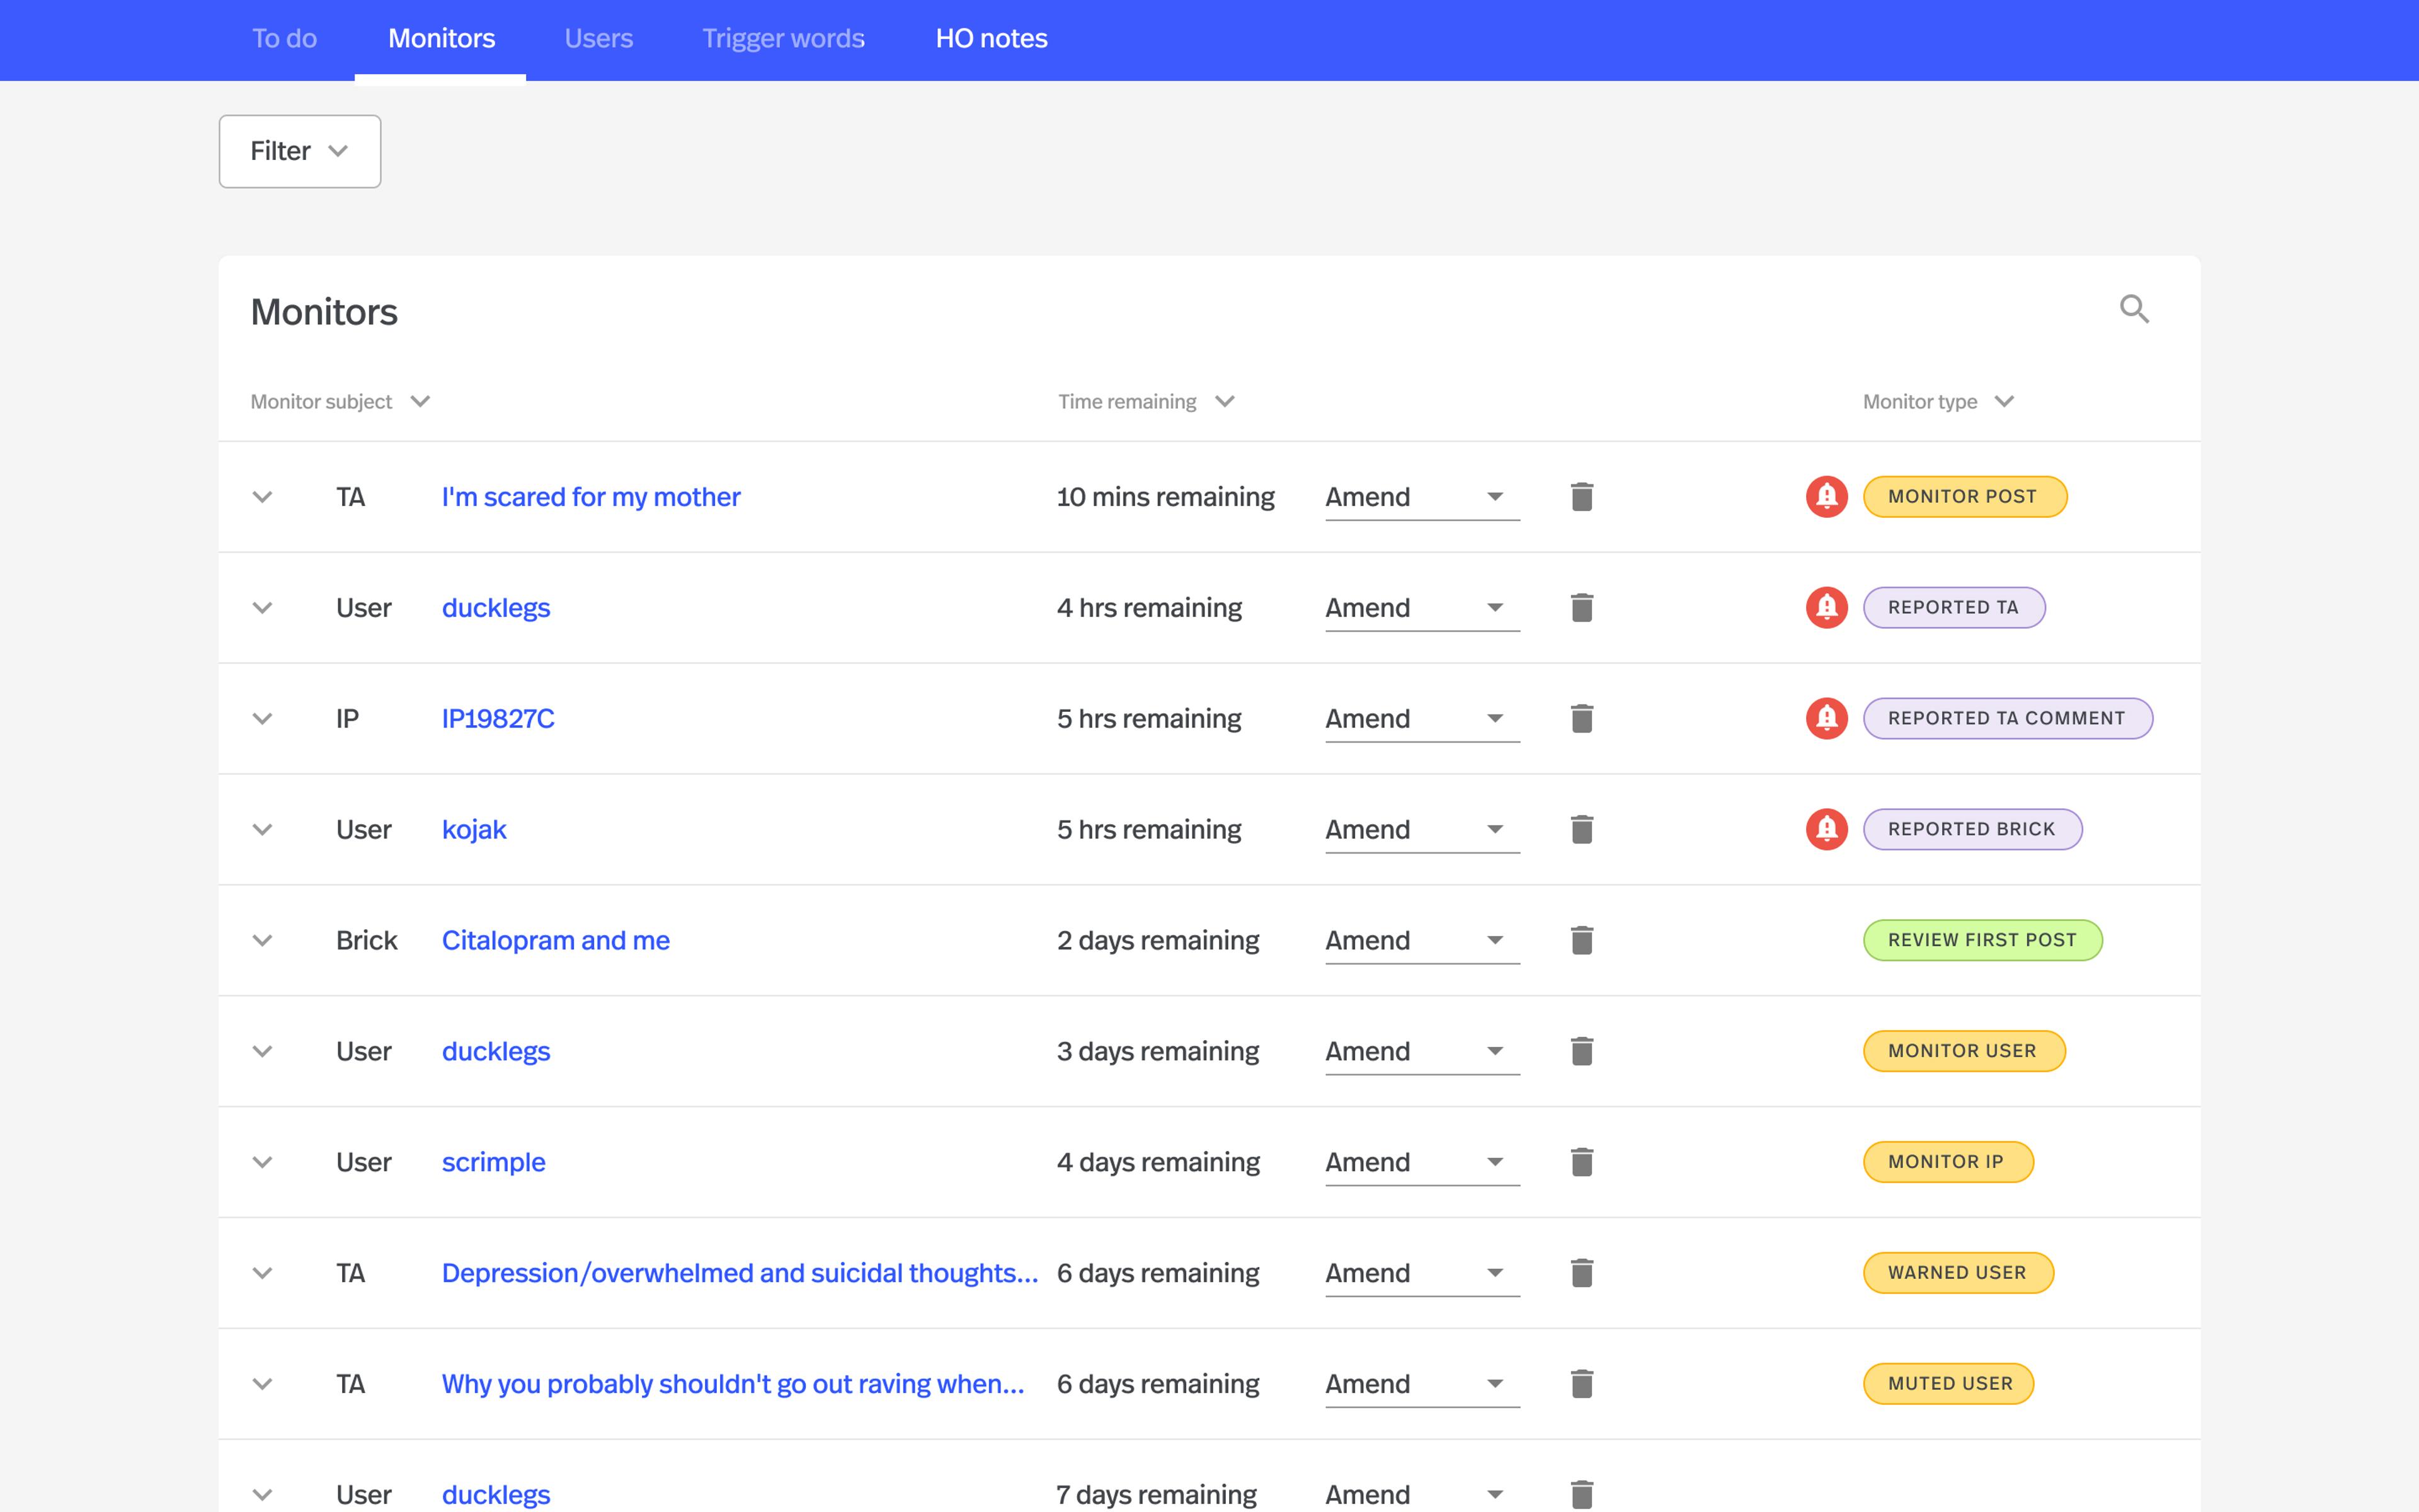Expand the 'Citalopram and me' row
Image resolution: width=2419 pixels, height=1512 pixels.
[x=262, y=941]
